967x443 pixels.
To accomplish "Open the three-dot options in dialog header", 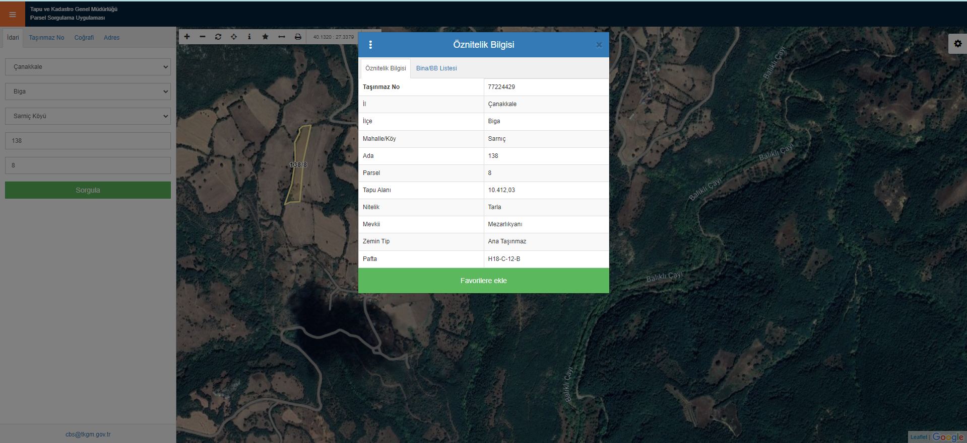I will (x=370, y=45).
